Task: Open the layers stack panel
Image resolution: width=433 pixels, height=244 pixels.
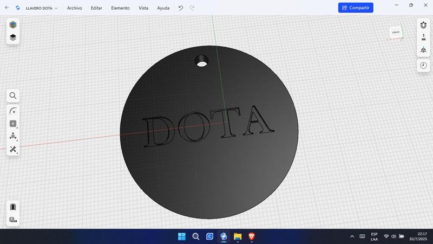Action: coord(13,37)
